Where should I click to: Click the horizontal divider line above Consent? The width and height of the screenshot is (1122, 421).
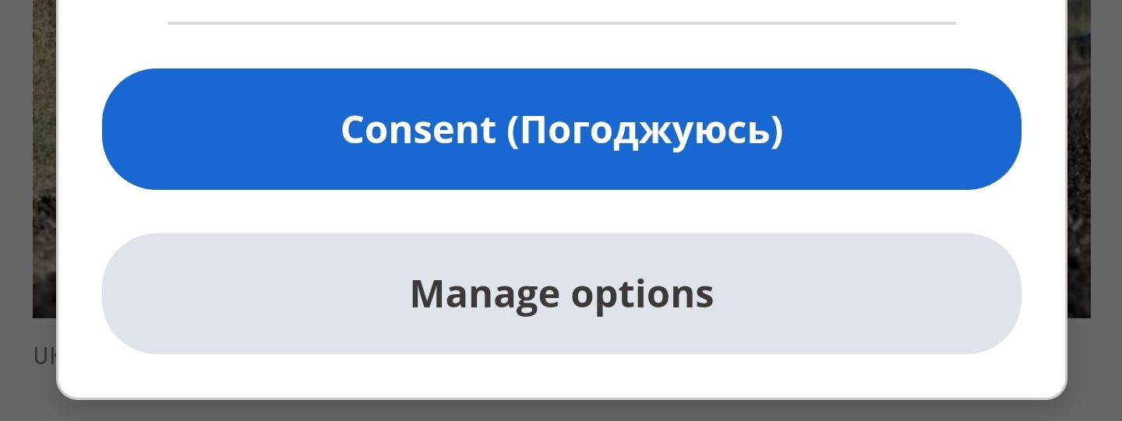point(561,23)
